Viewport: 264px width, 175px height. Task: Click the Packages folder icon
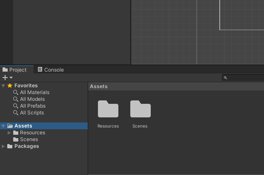point(10,146)
